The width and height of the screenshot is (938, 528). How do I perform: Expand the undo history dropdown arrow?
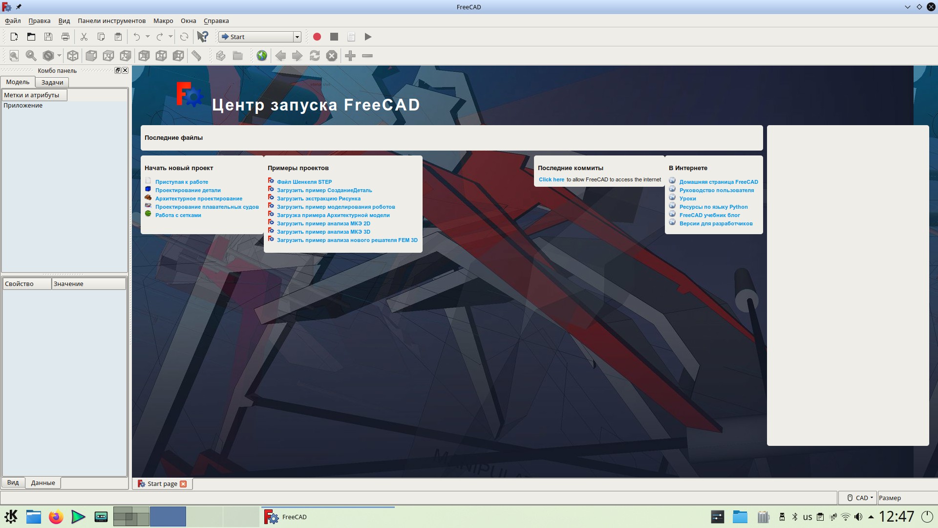point(148,37)
